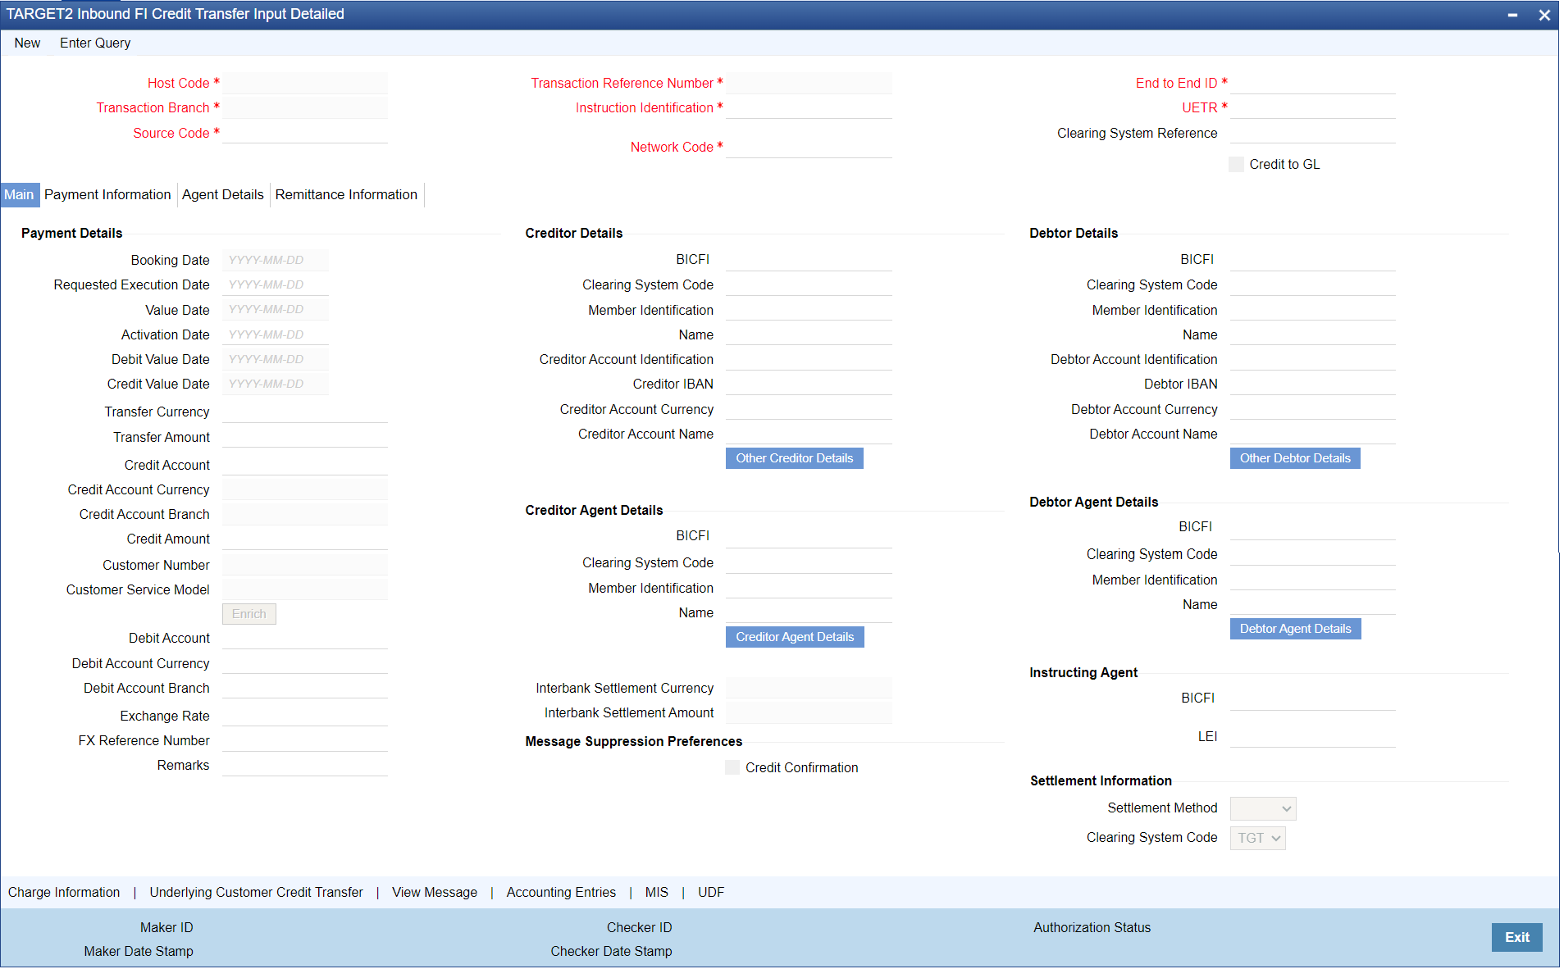
Task: Click the Other Creditor Details button
Action: [795, 458]
